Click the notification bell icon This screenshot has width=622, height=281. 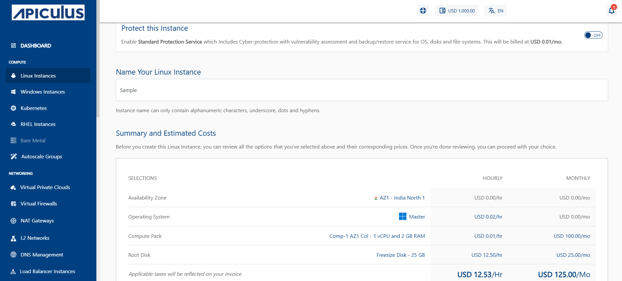[612, 10]
